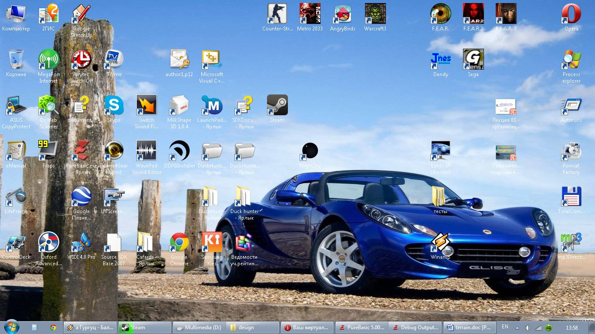Open the EN language selector in the taskbar
This screenshot has height=334, width=595.
[505, 327]
